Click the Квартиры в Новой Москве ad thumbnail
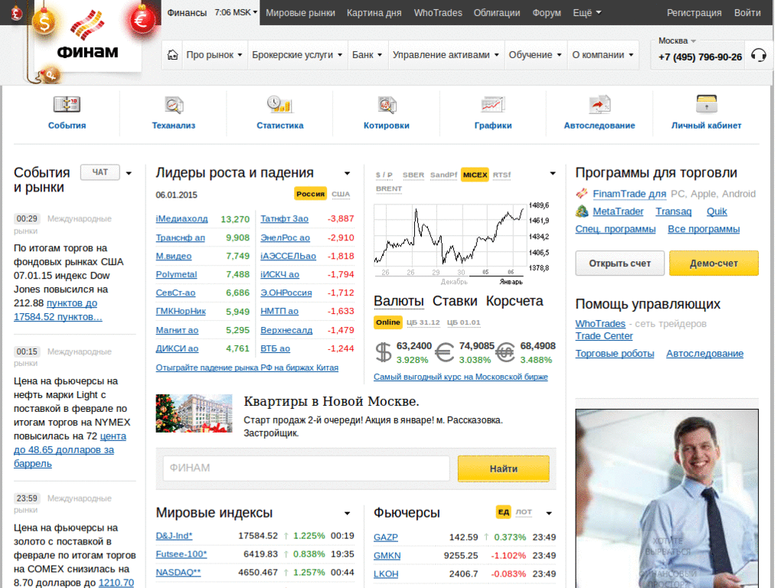This screenshot has width=784, height=588. click(x=194, y=413)
